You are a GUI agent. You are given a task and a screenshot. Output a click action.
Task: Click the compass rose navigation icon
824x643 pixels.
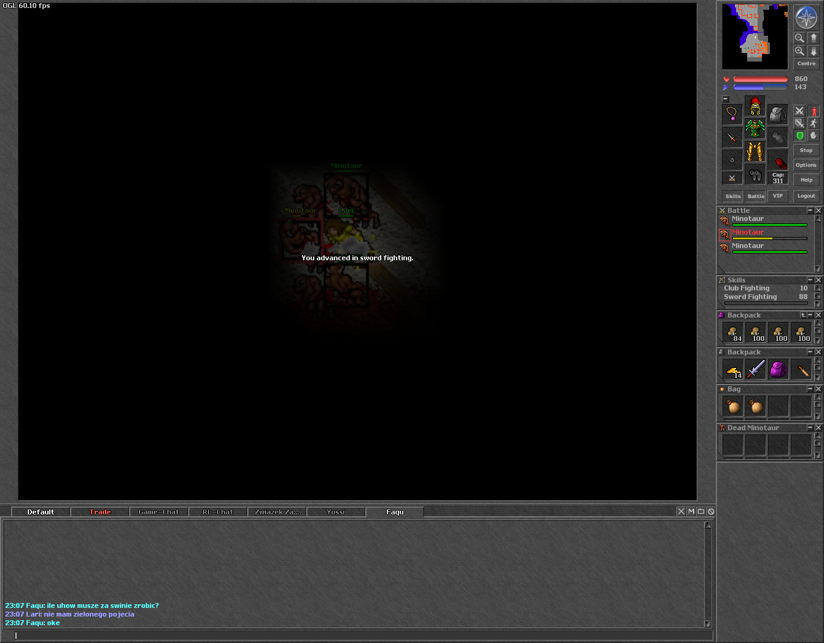point(806,17)
